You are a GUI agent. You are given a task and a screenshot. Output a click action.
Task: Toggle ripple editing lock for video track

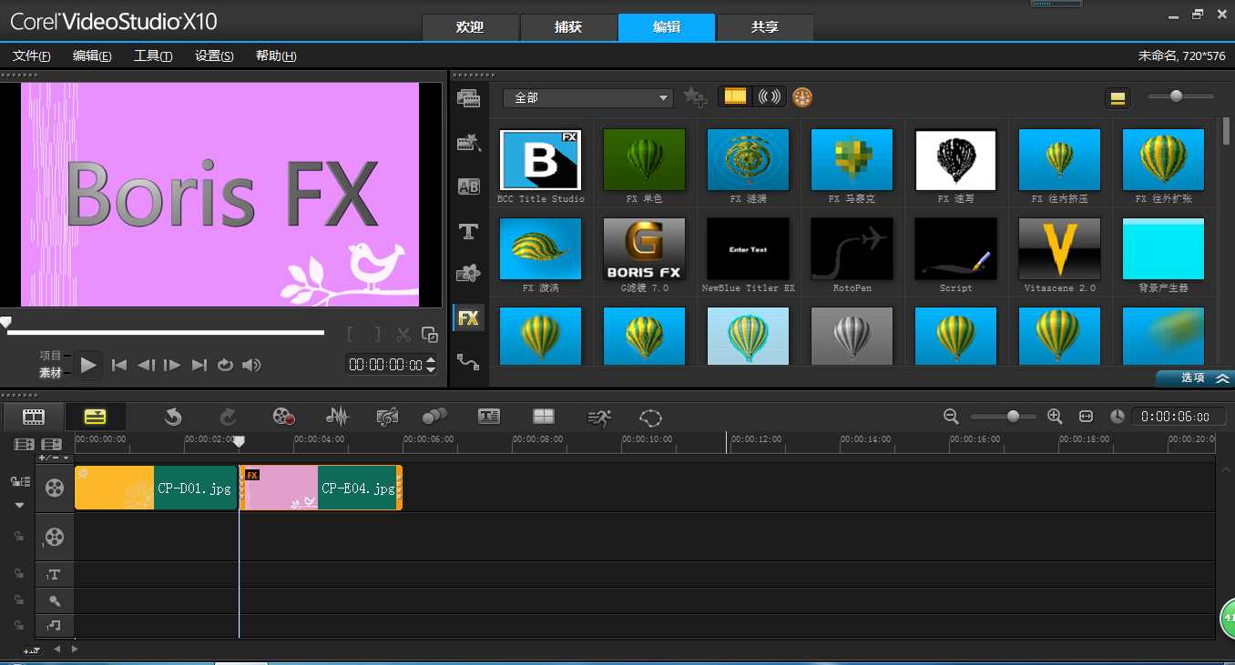(20, 481)
